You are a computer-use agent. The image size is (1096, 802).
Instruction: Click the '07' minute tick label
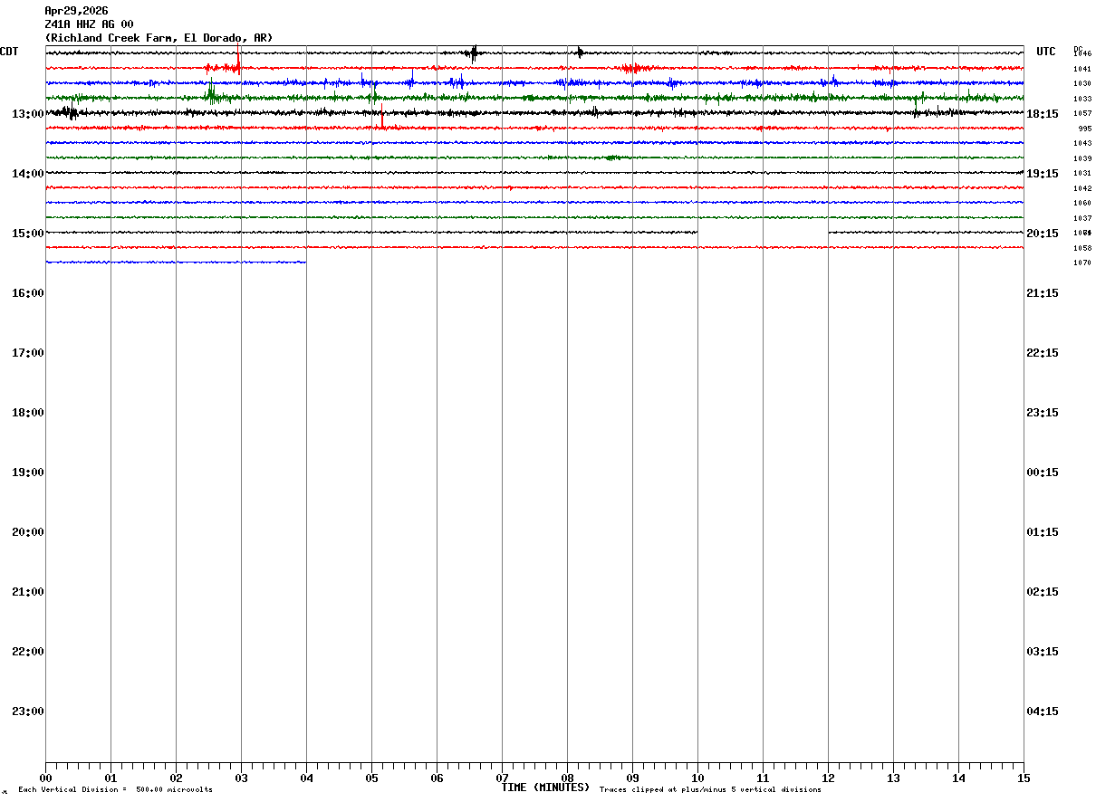pos(502,778)
